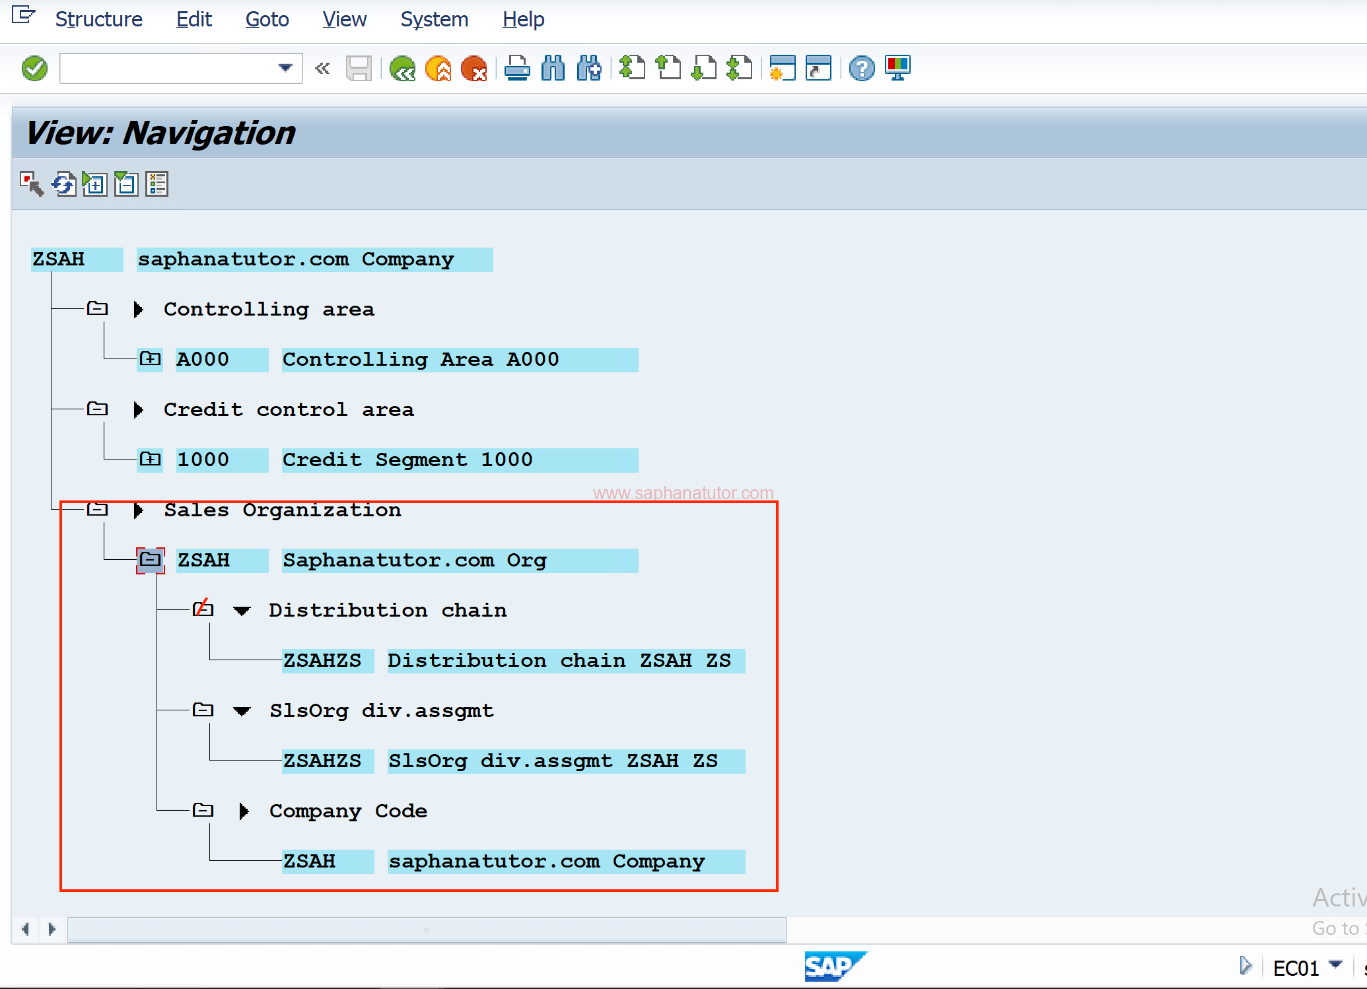Click the Find binoculars icon
The width and height of the screenshot is (1367, 989).
coord(553,68)
